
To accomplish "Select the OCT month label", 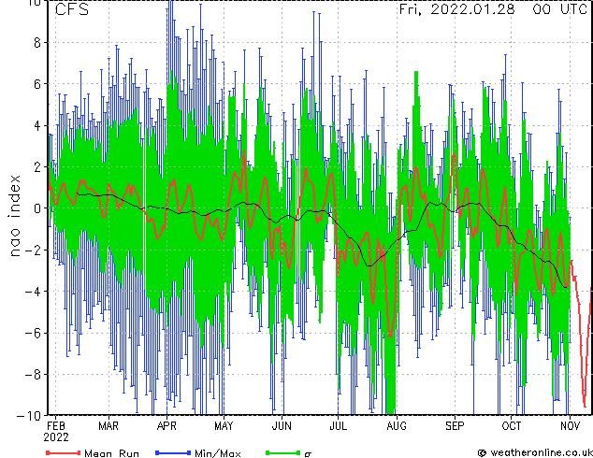I will pos(512,426).
